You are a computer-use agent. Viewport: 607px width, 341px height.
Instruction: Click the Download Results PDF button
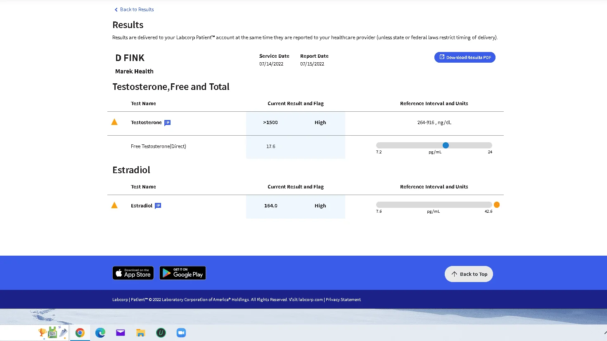tap(465, 57)
